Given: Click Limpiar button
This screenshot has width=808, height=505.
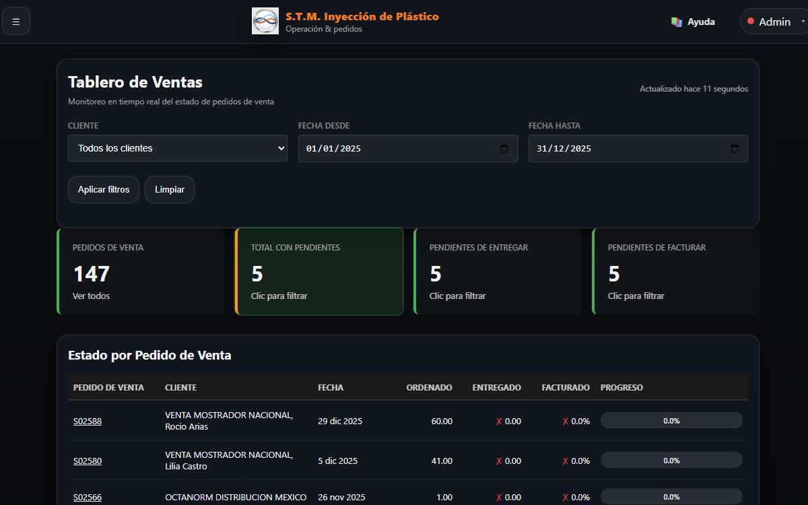Looking at the screenshot, I should click(x=170, y=190).
